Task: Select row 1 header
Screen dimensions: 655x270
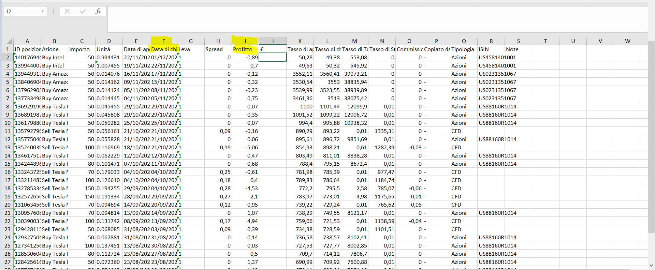Action: point(8,49)
